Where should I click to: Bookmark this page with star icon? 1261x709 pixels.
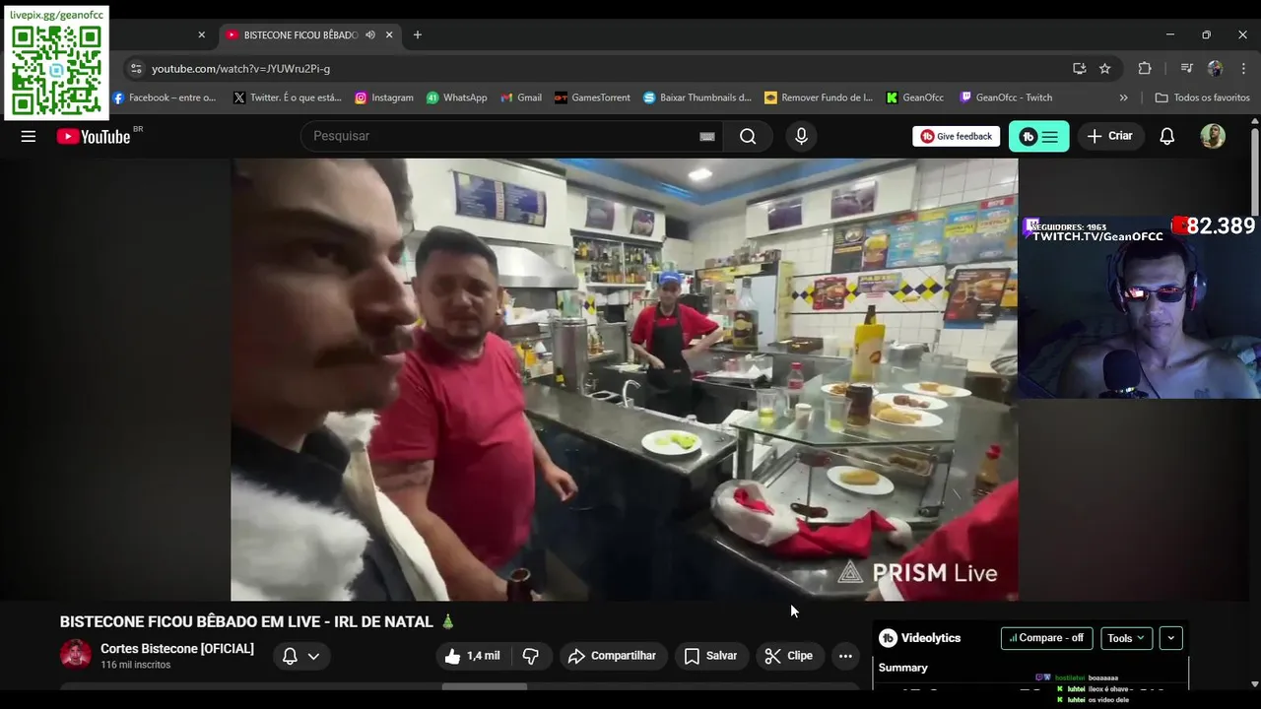pyautogui.click(x=1105, y=69)
